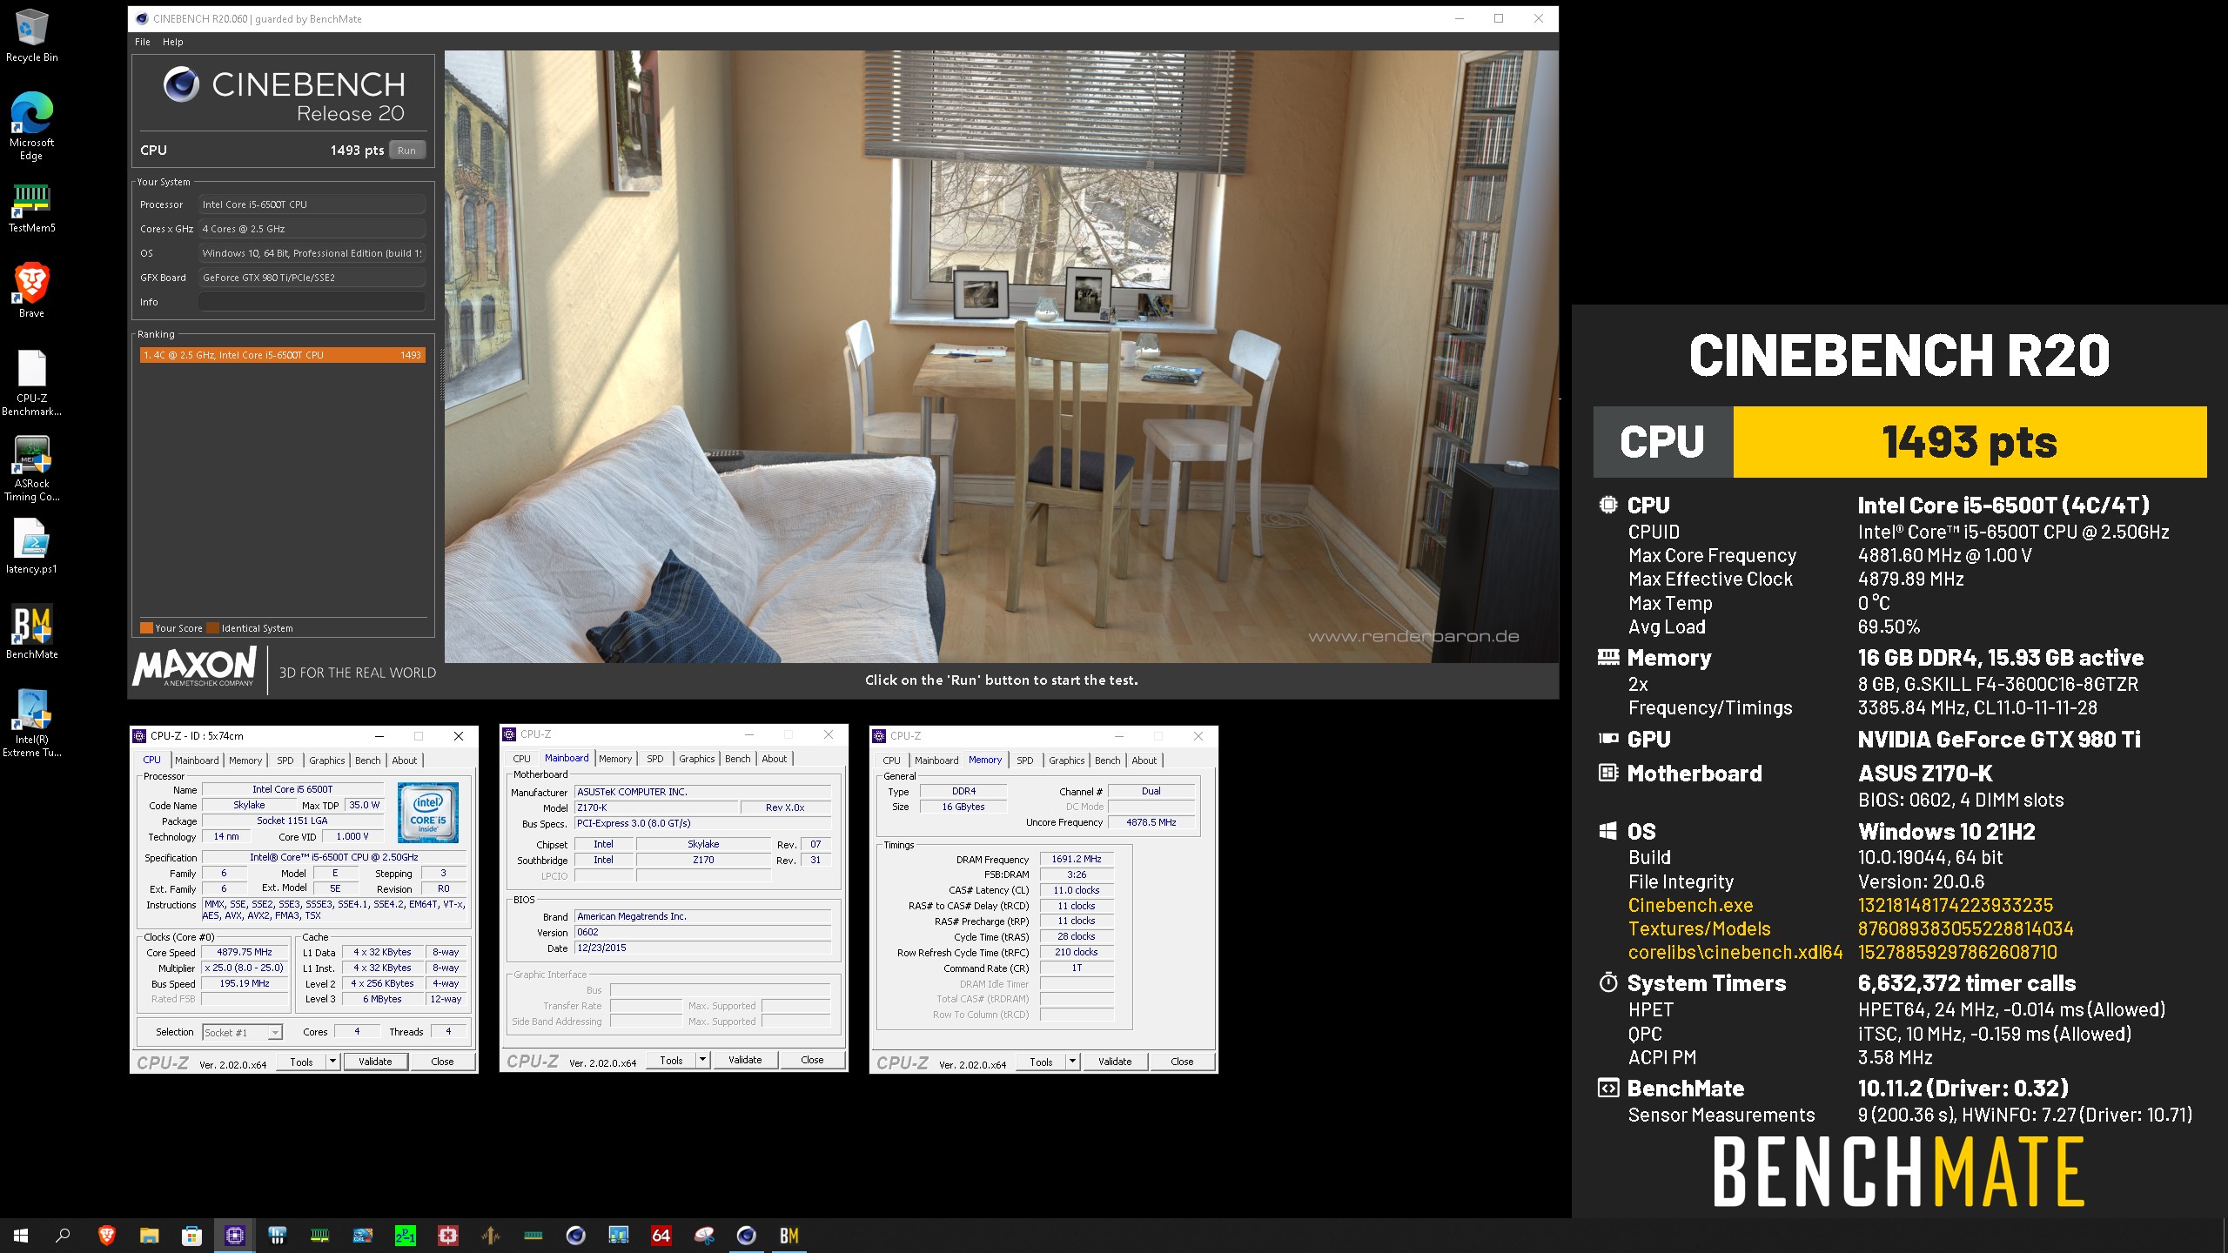Click Close button in first CPU-Z window

[x=442, y=1062]
